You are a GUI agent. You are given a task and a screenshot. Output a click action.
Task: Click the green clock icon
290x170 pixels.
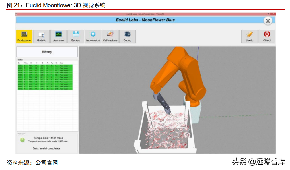(22, 140)
